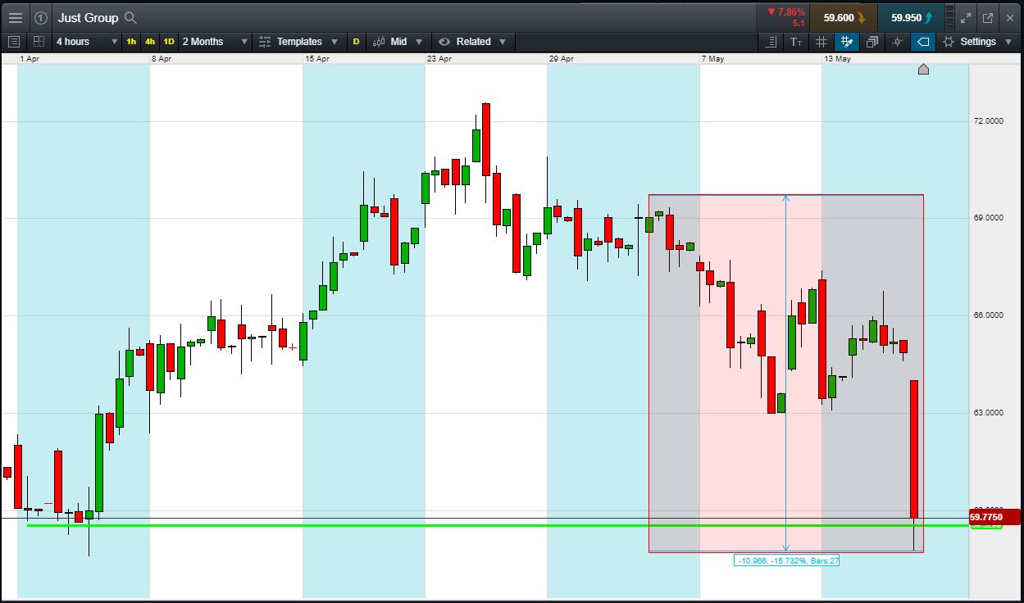This screenshot has width=1024, height=603.
Task: Open the Related dropdown
Action: coord(472,41)
